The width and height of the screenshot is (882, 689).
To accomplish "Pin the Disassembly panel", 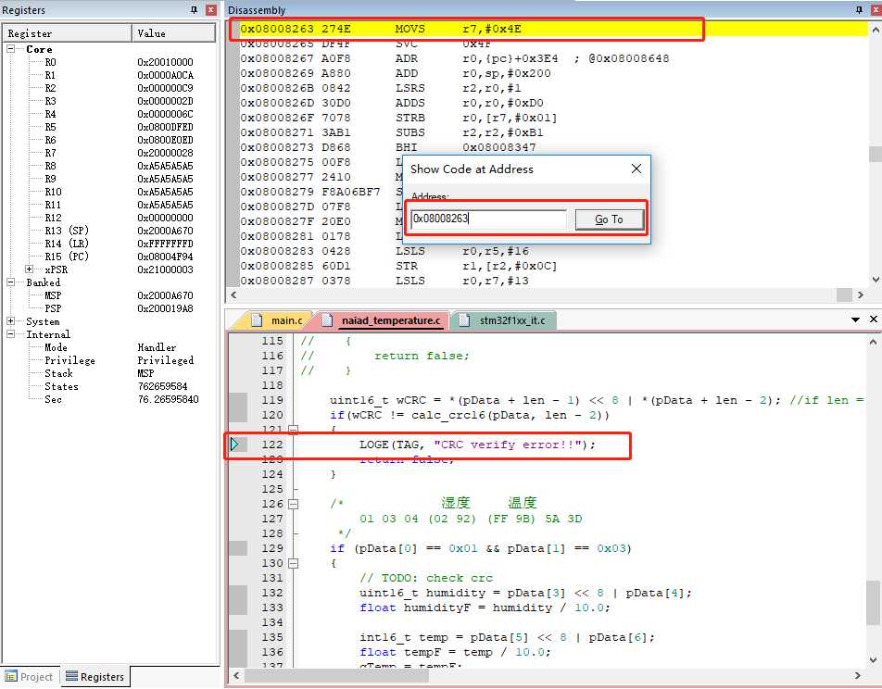I will (859, 9).
